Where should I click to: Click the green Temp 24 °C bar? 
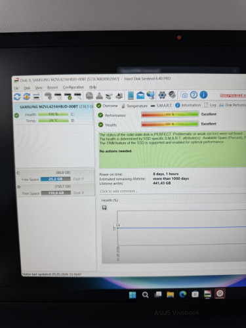[x=53, y=120]
